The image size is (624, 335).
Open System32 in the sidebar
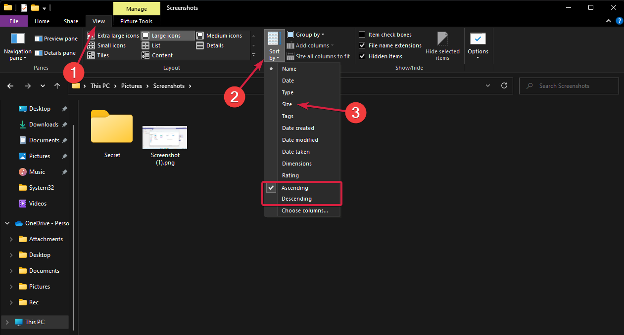[37, 188]
